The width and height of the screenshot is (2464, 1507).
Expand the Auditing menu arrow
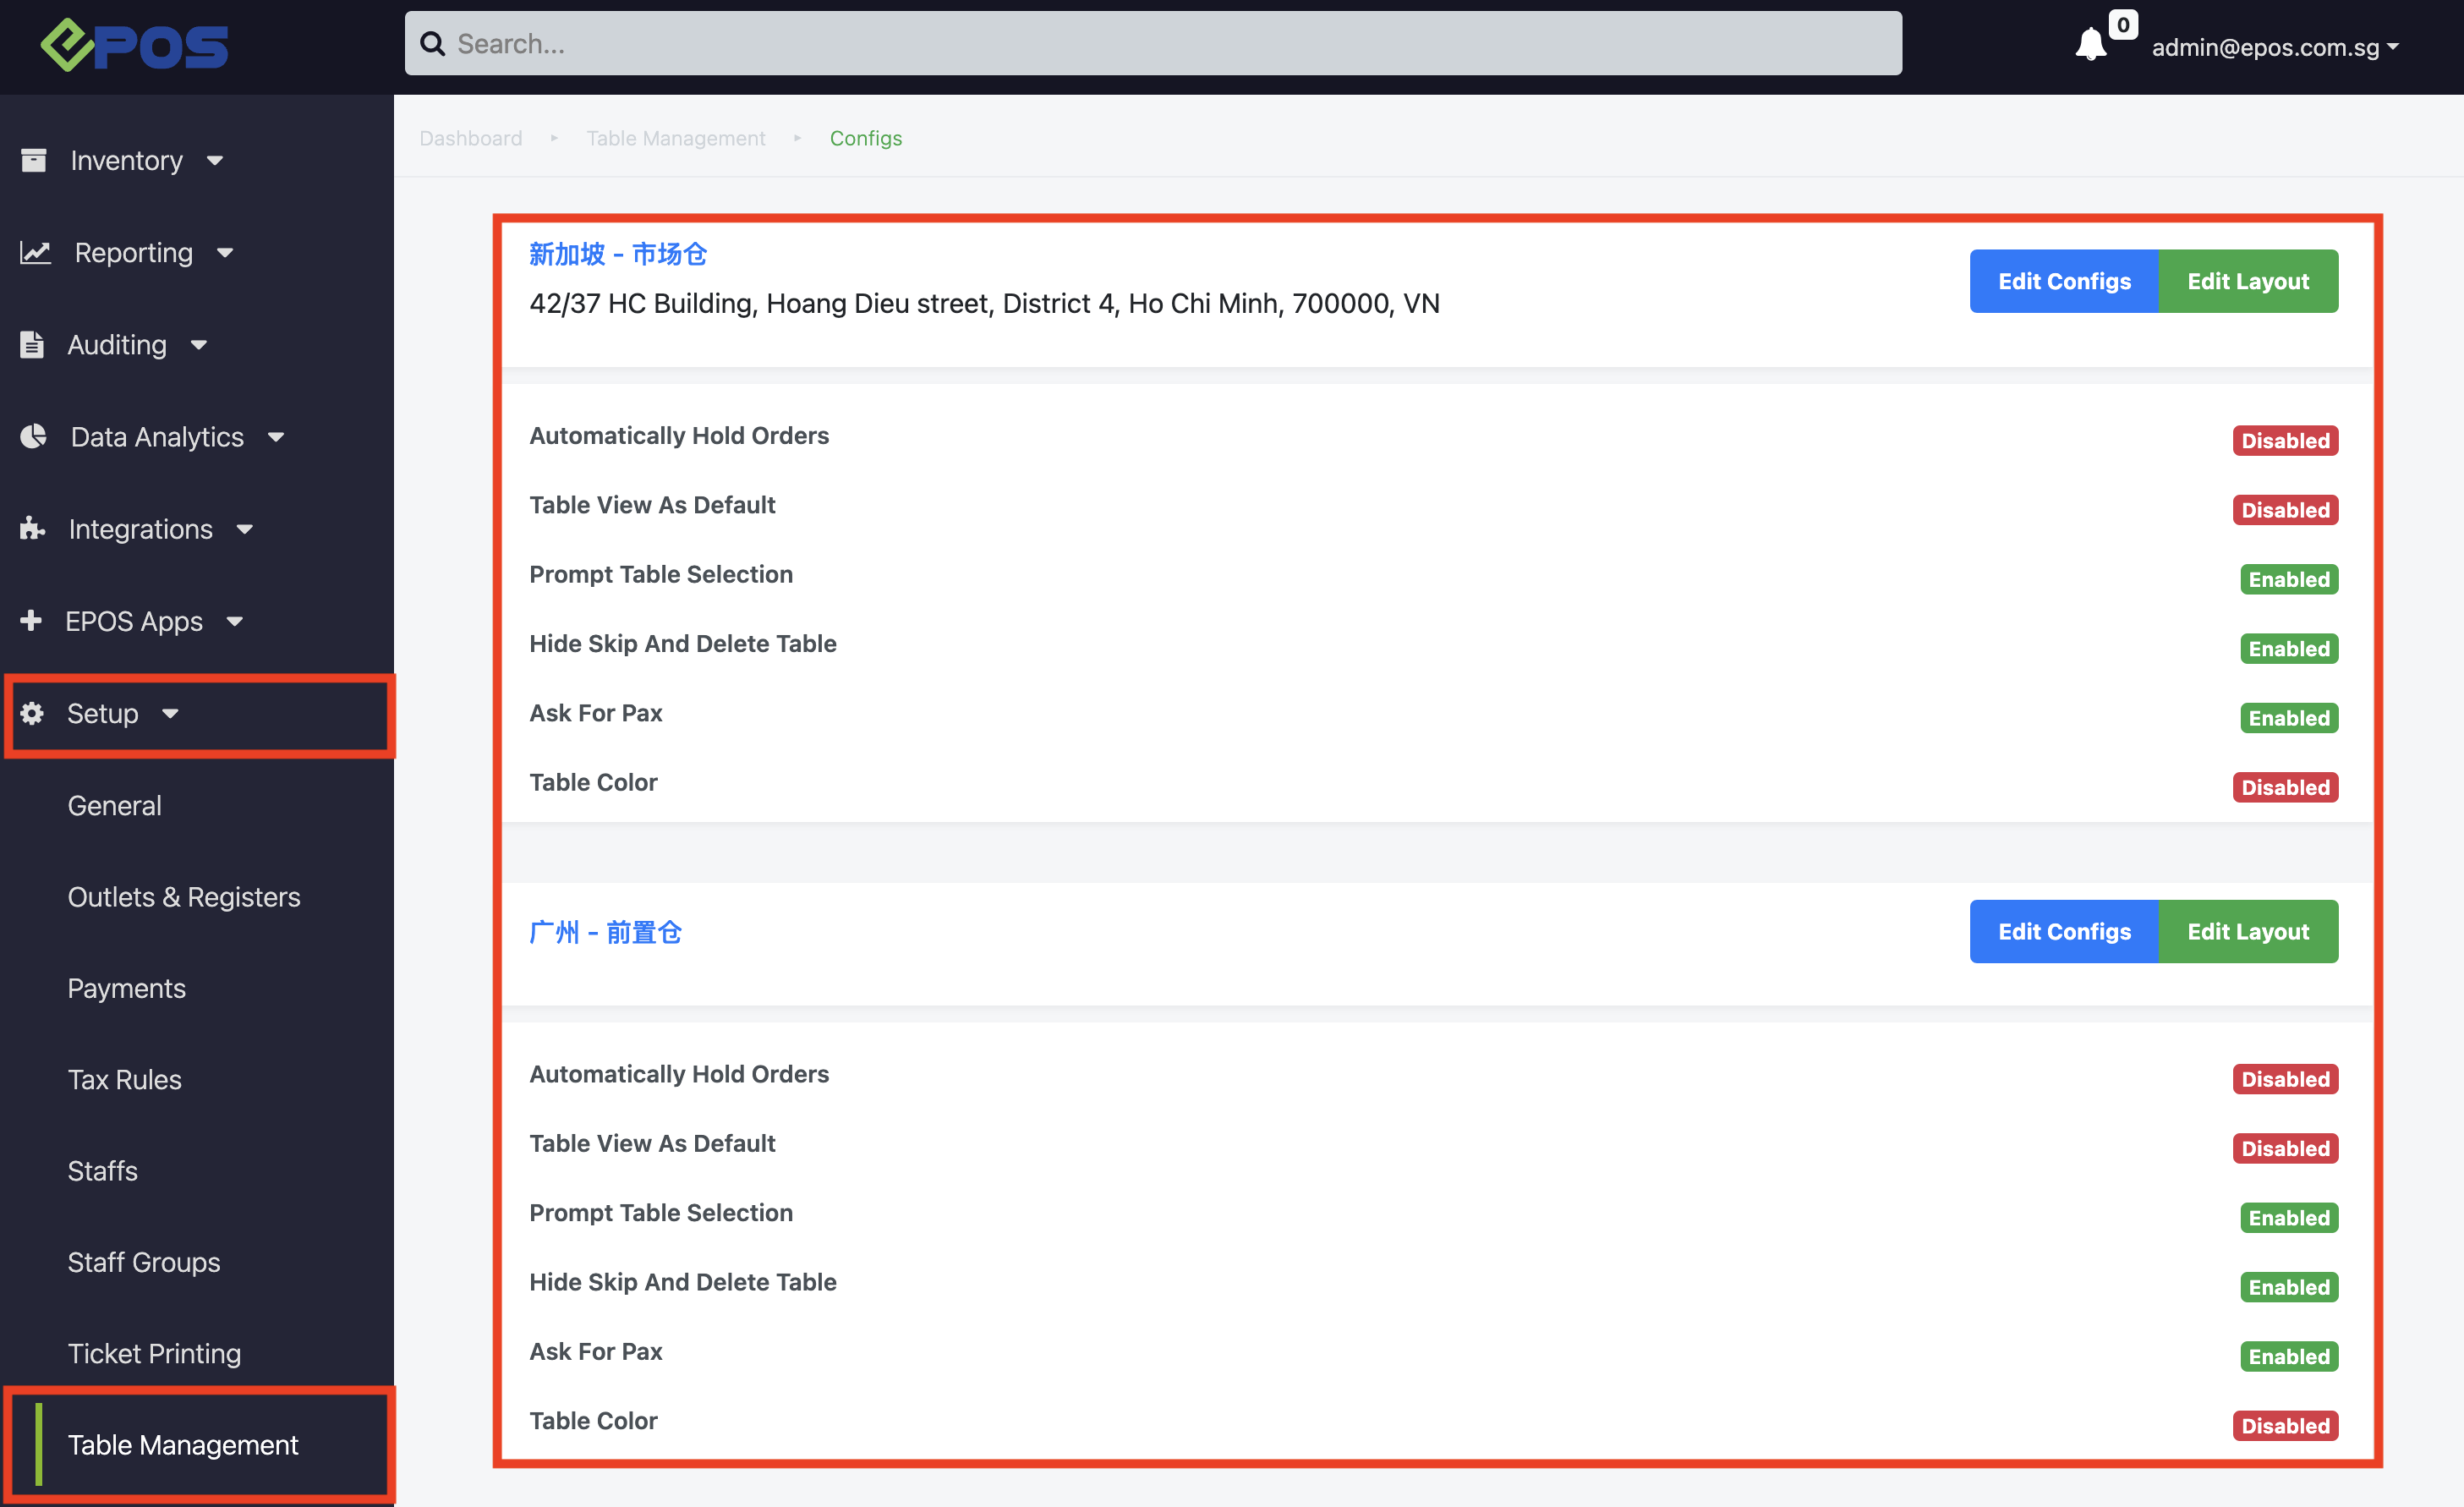coord(199,345)
